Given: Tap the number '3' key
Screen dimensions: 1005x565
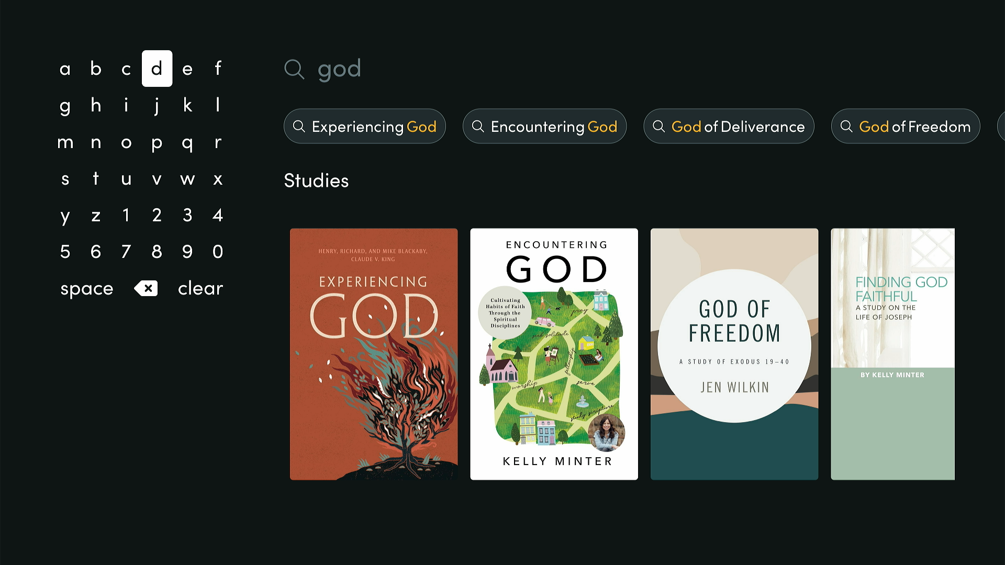Looking at the screenshot, I should click(187, 215).
